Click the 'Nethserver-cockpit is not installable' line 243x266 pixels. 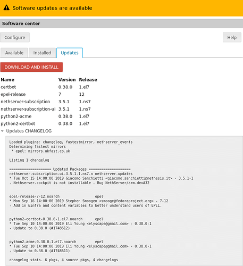pos(79,183)
